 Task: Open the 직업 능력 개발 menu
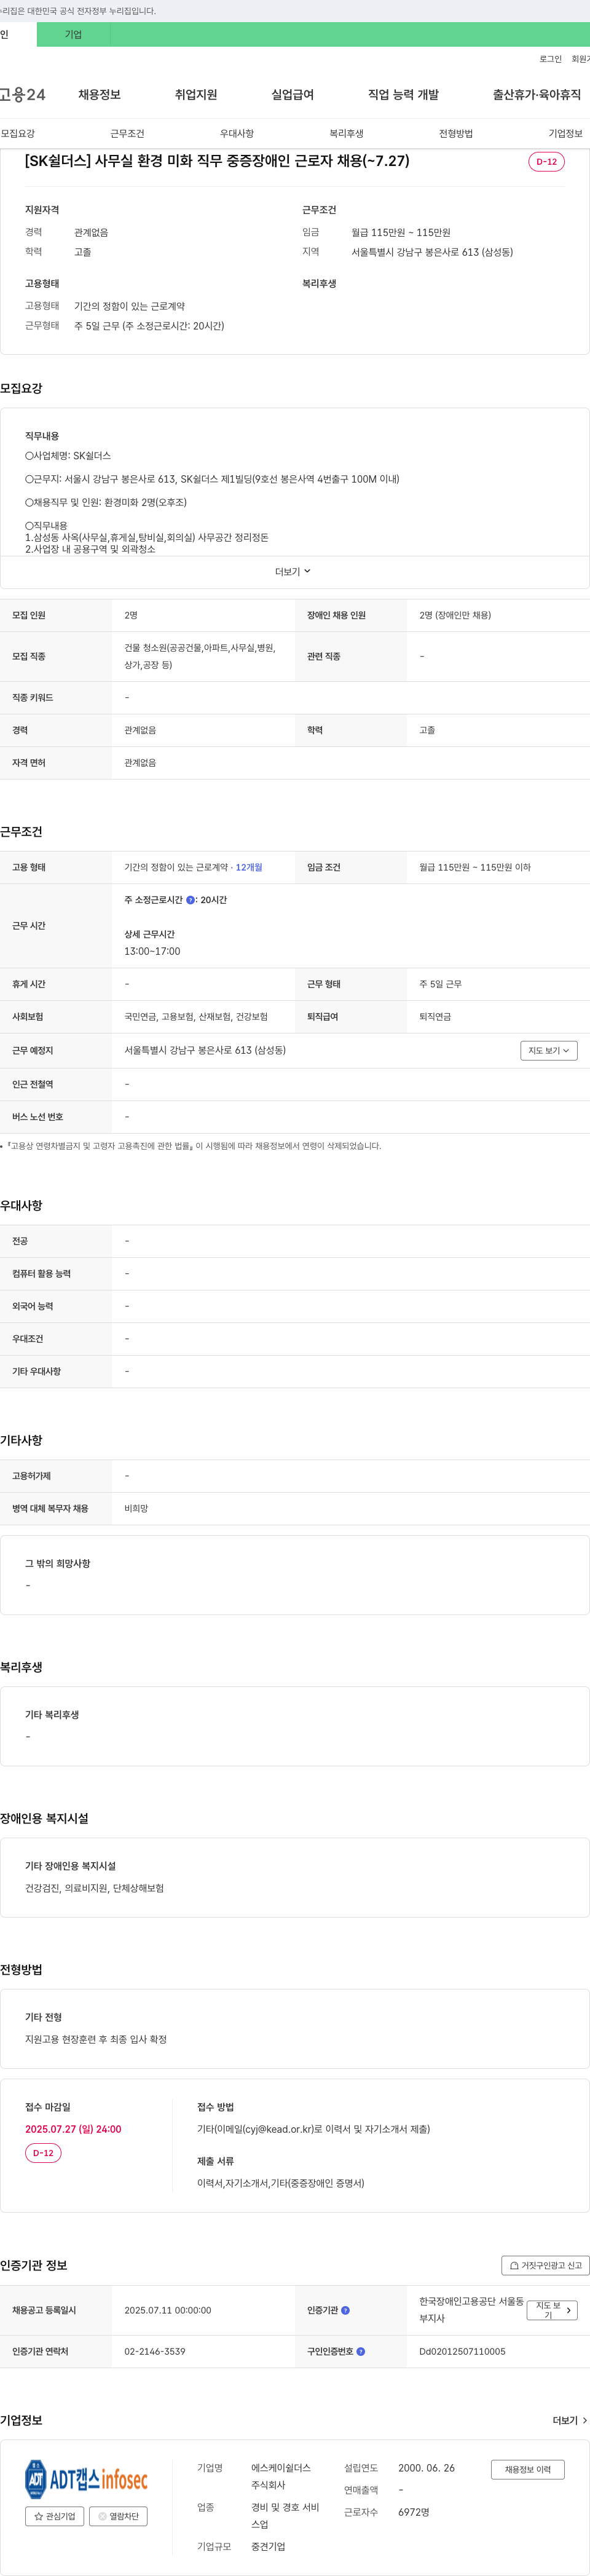point(403,95)
